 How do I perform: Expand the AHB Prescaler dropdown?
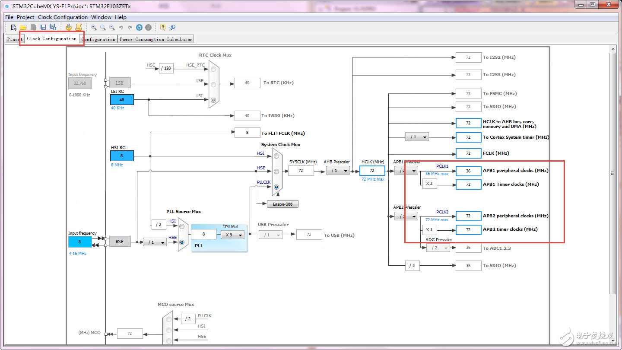click(338, 171)
